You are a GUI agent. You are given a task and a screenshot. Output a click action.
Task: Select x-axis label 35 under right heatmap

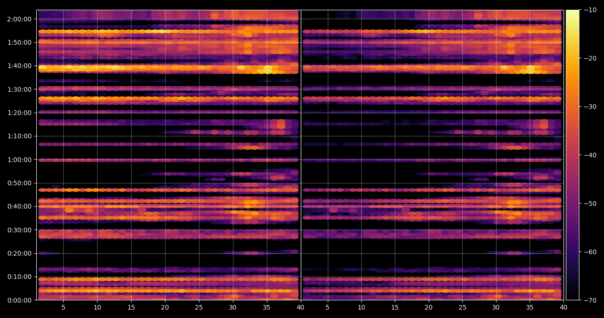click(530, 307)
